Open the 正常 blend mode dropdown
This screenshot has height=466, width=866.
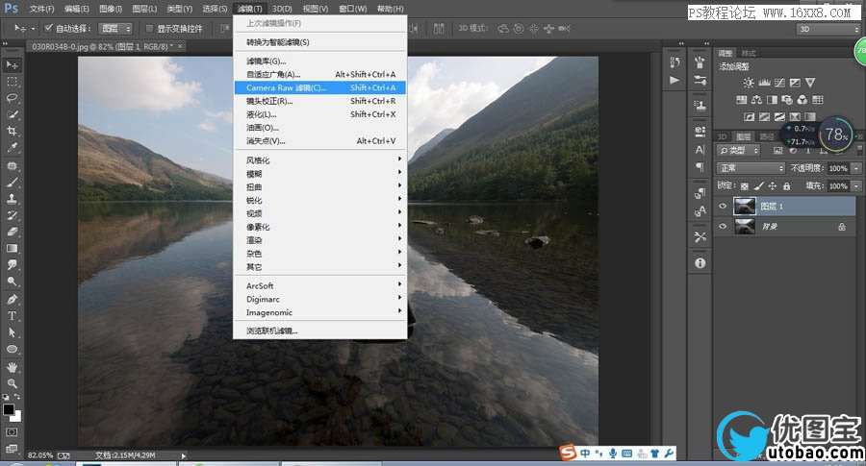[x=751, y=168]
